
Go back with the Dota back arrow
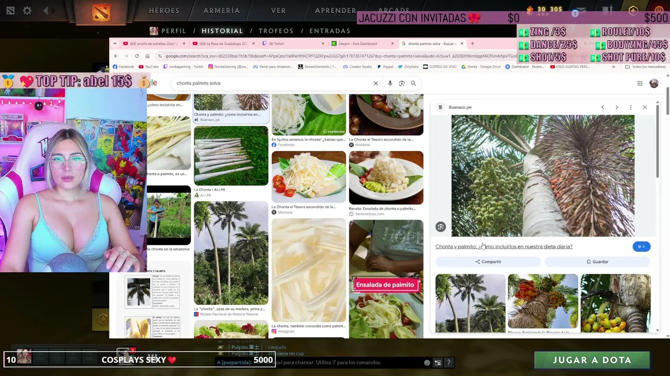pyautogui.click(x=46, y=10)
